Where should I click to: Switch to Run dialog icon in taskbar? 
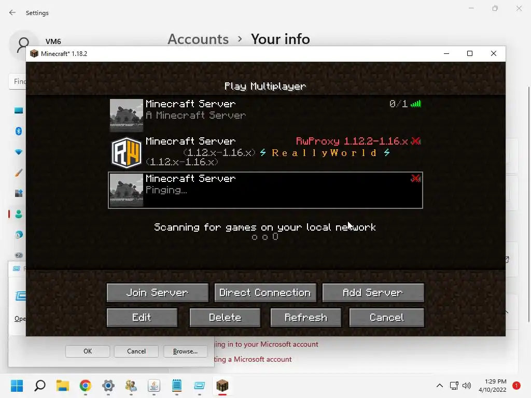[200, 386]
